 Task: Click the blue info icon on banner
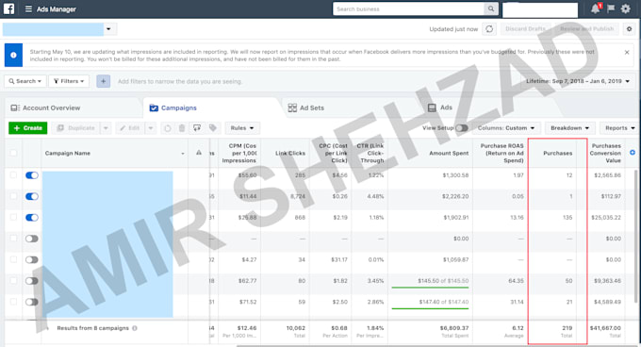click(x=13, y=56)
